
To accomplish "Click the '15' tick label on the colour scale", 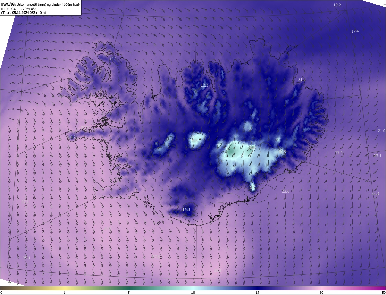I will tap(257, 293).
